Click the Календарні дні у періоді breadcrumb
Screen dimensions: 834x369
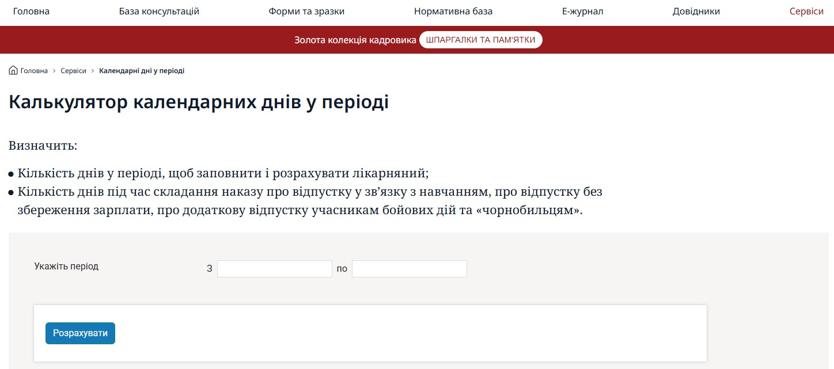(142, 71)
